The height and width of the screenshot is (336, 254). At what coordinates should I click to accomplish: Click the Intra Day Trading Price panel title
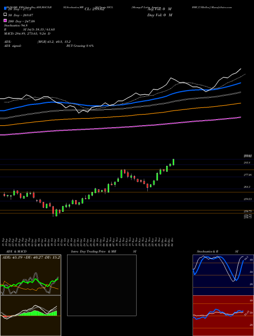[x=104, y=251]
